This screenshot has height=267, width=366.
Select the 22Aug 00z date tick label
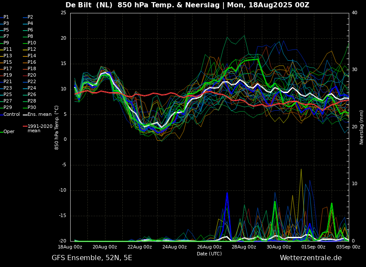[140, 247]
